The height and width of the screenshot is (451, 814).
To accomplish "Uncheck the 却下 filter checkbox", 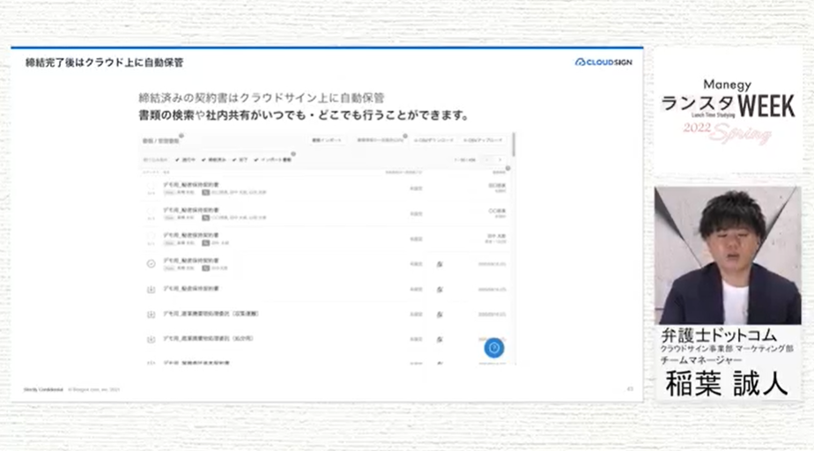I will (x=234, y=160).
